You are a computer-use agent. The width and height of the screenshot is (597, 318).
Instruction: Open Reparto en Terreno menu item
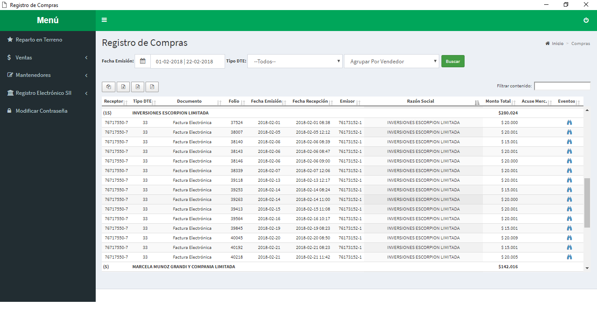click(39, 40)
